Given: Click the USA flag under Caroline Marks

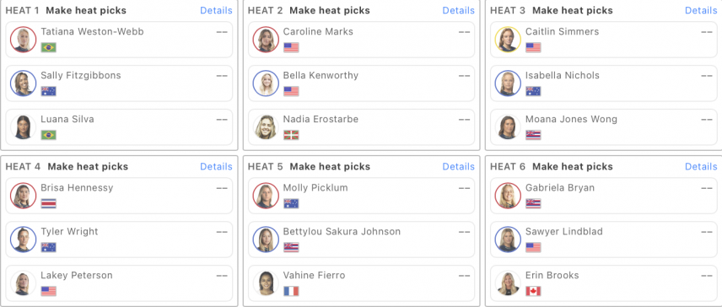Looking at the screenshot, I should (x=291, y=47).
